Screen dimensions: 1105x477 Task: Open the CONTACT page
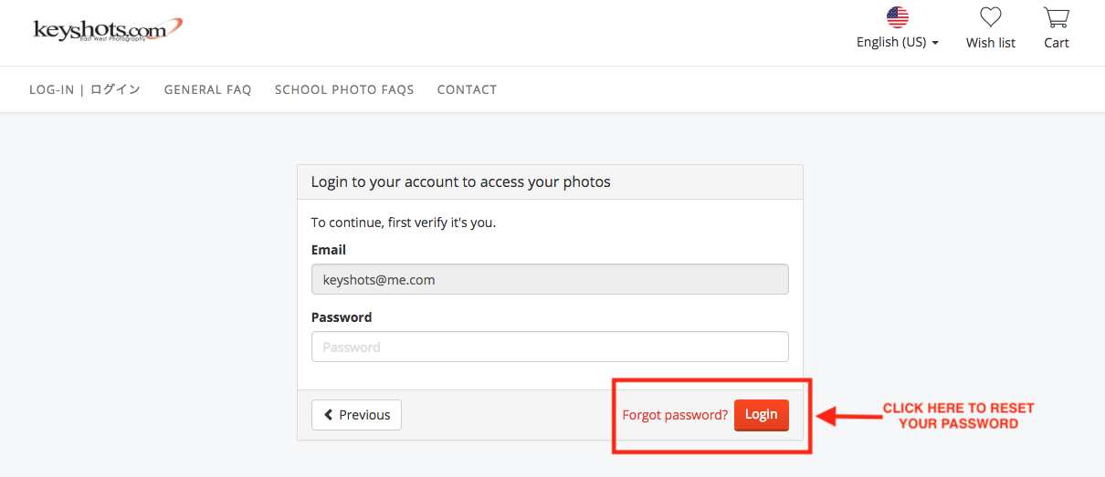tap(467, 89)
